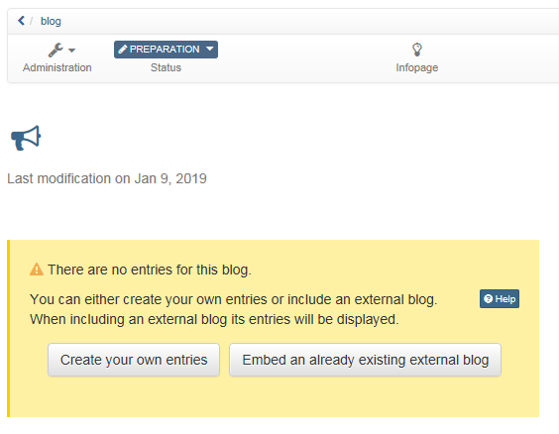Go back using the breadcrumb chevron
559x434 pixels.
22,21
